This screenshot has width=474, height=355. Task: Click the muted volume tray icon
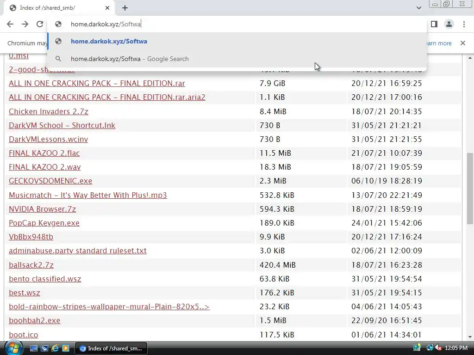coord(438,348)
